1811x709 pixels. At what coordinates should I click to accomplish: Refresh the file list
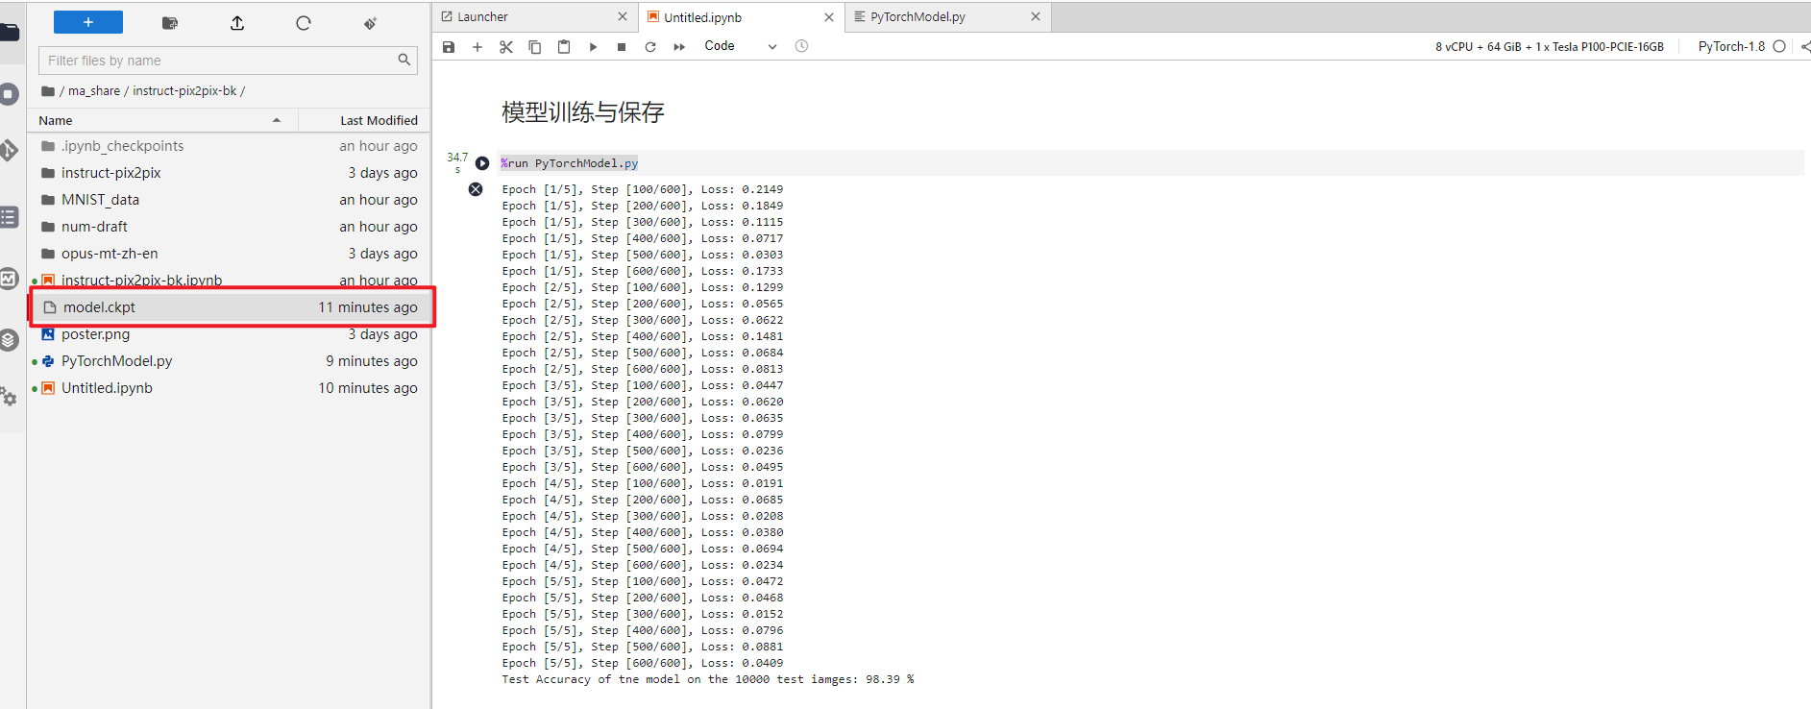[x=304, y=23]
